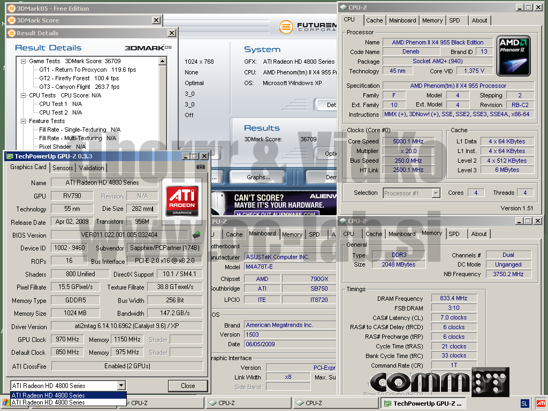This screenshot has width=548, height=411.
Task: Click TechPowerUp GPU-Z taskbar button
Action: click(x=423, y=404)
